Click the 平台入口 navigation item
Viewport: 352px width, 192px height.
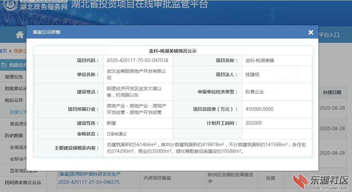(329, 35)
